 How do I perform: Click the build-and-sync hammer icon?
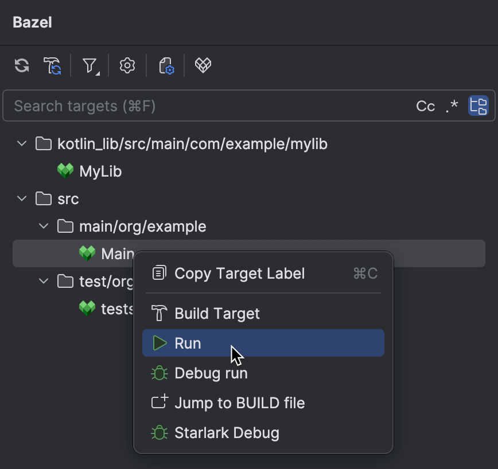click(x=52, y=65)
